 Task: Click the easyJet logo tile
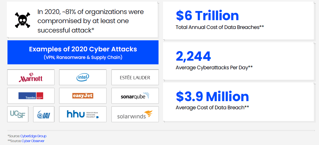click(x=83, y=96)
